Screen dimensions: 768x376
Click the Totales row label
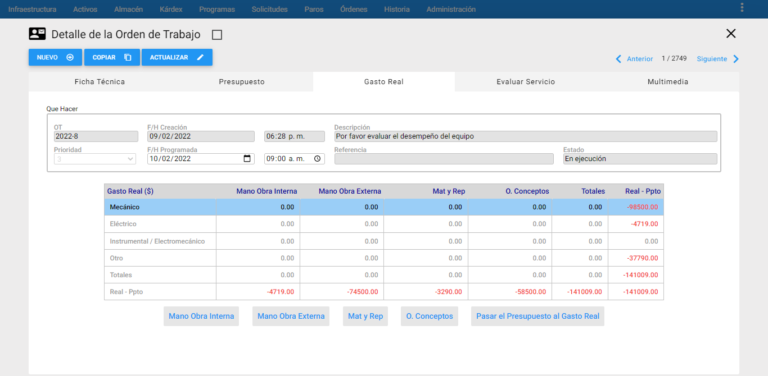click(121, 275)
